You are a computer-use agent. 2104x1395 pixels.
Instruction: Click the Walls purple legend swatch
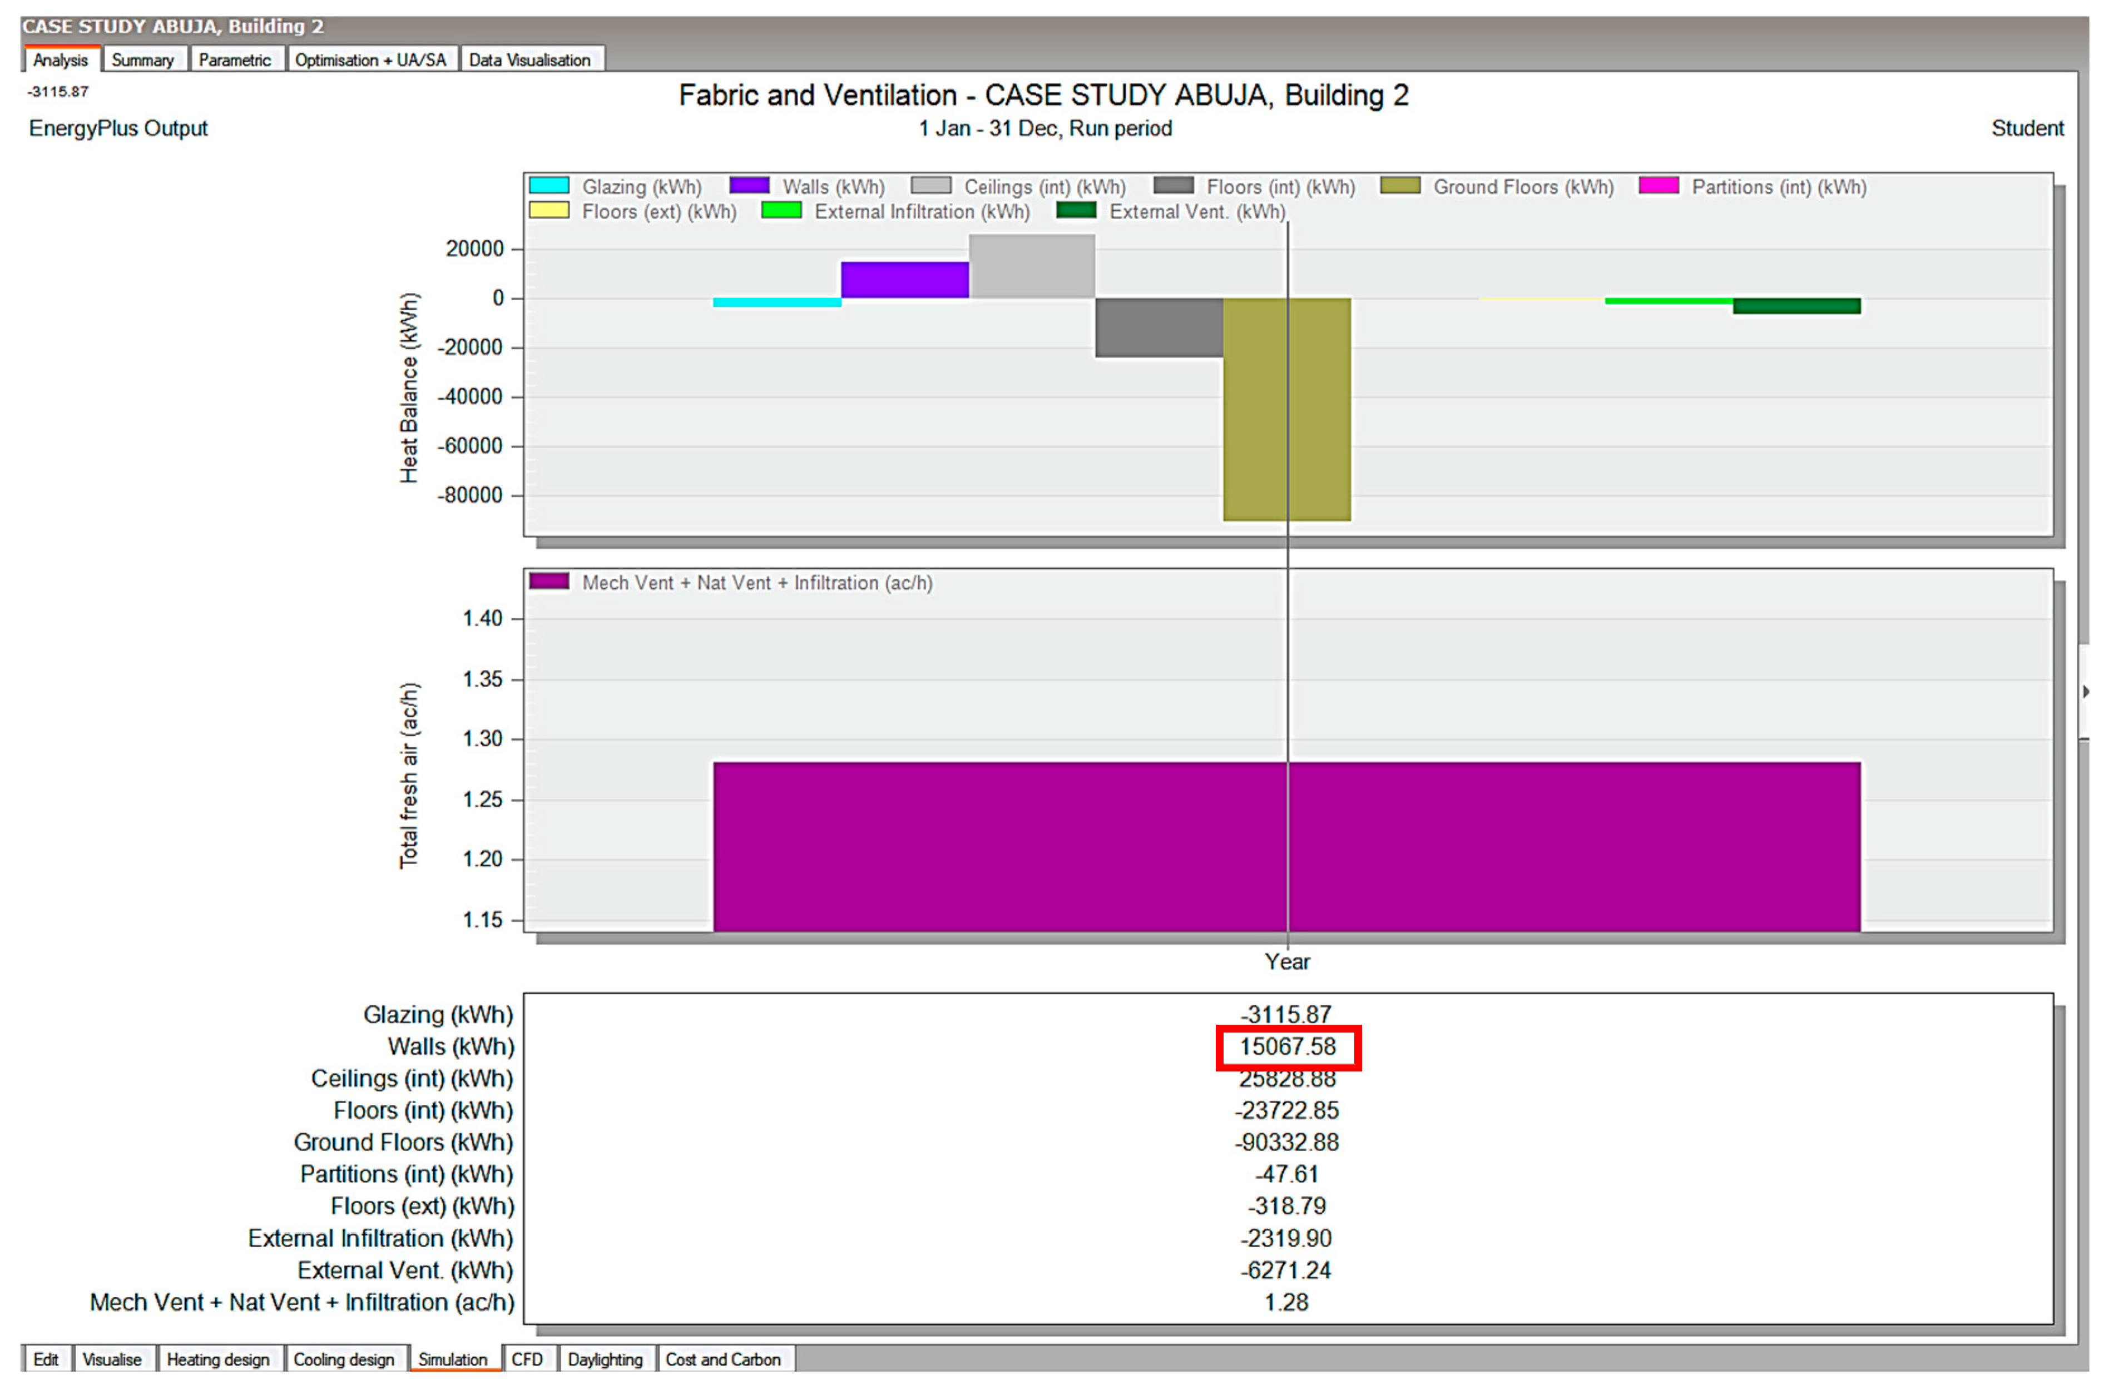[749, 186]
